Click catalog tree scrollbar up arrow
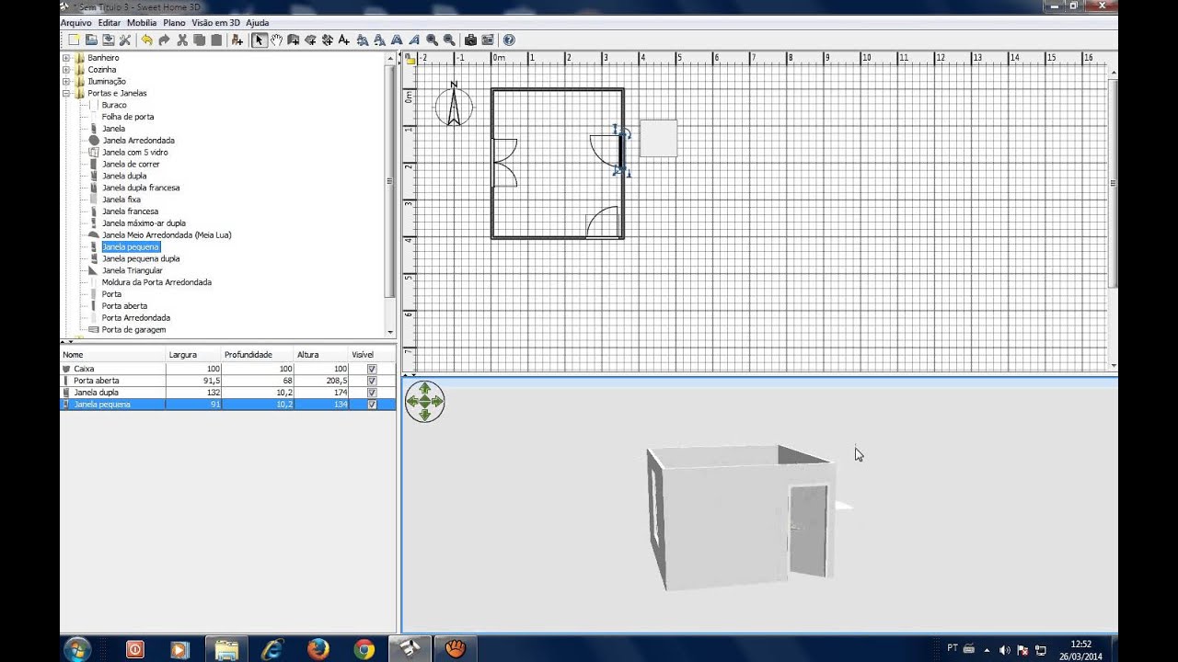The height and width of the screenshot is (662, 1178). click(x=390, y=57)
